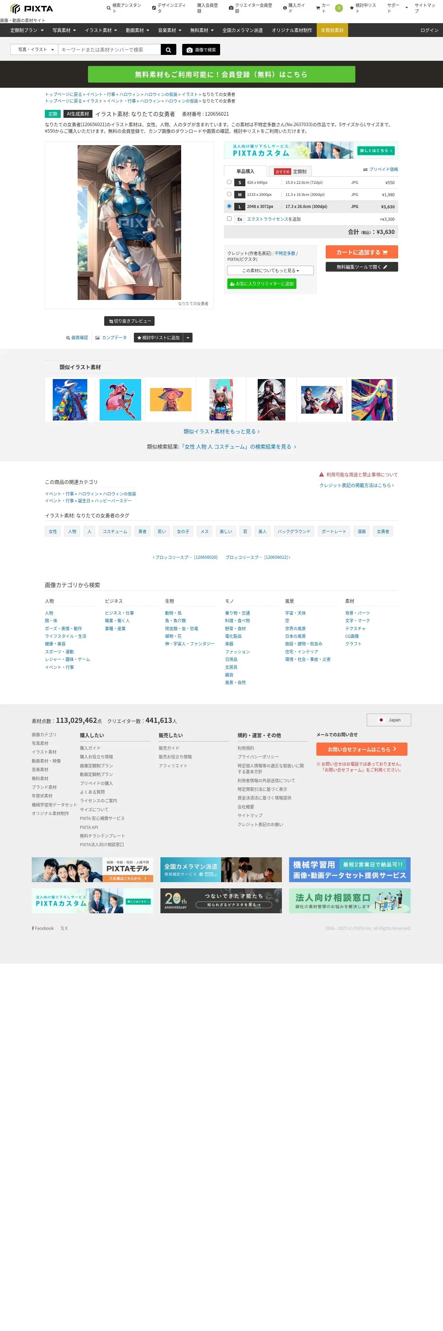
Task: Click 画質確認 magnifier link
Action: point(77,337)
